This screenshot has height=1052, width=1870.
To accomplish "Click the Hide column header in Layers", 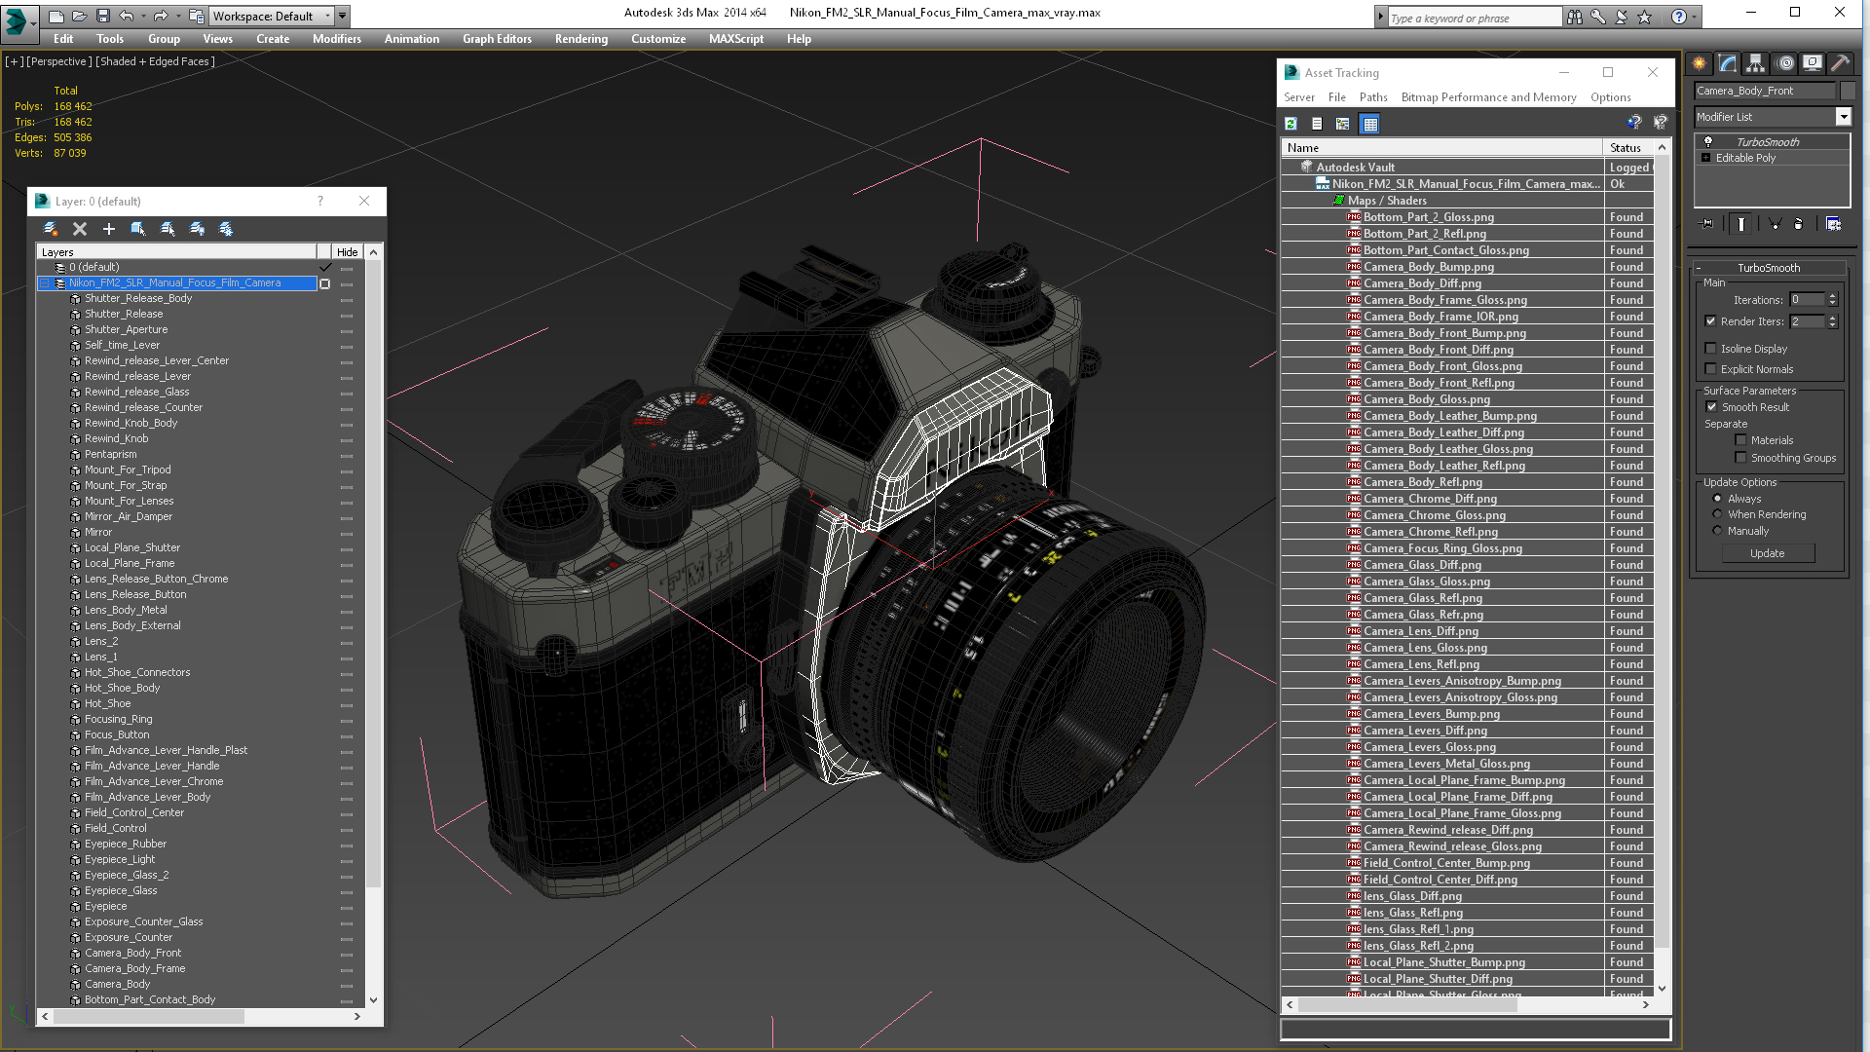I will (348, 251).
